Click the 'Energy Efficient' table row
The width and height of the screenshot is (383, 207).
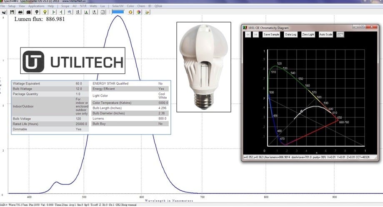click(x=130, y=89)
